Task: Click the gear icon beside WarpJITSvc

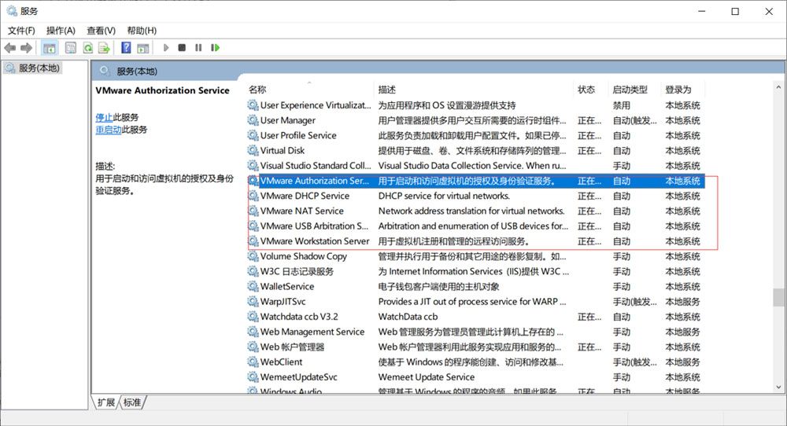Action: tap(253, 301)
